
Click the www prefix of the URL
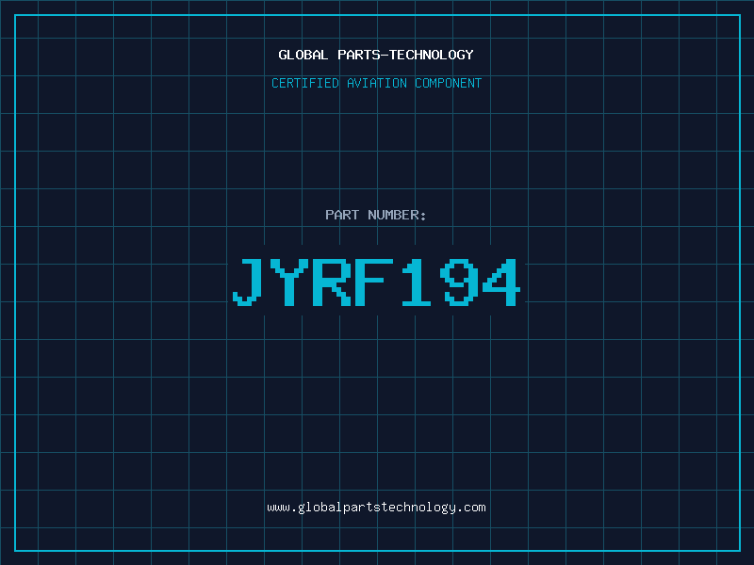coord(278,508)
